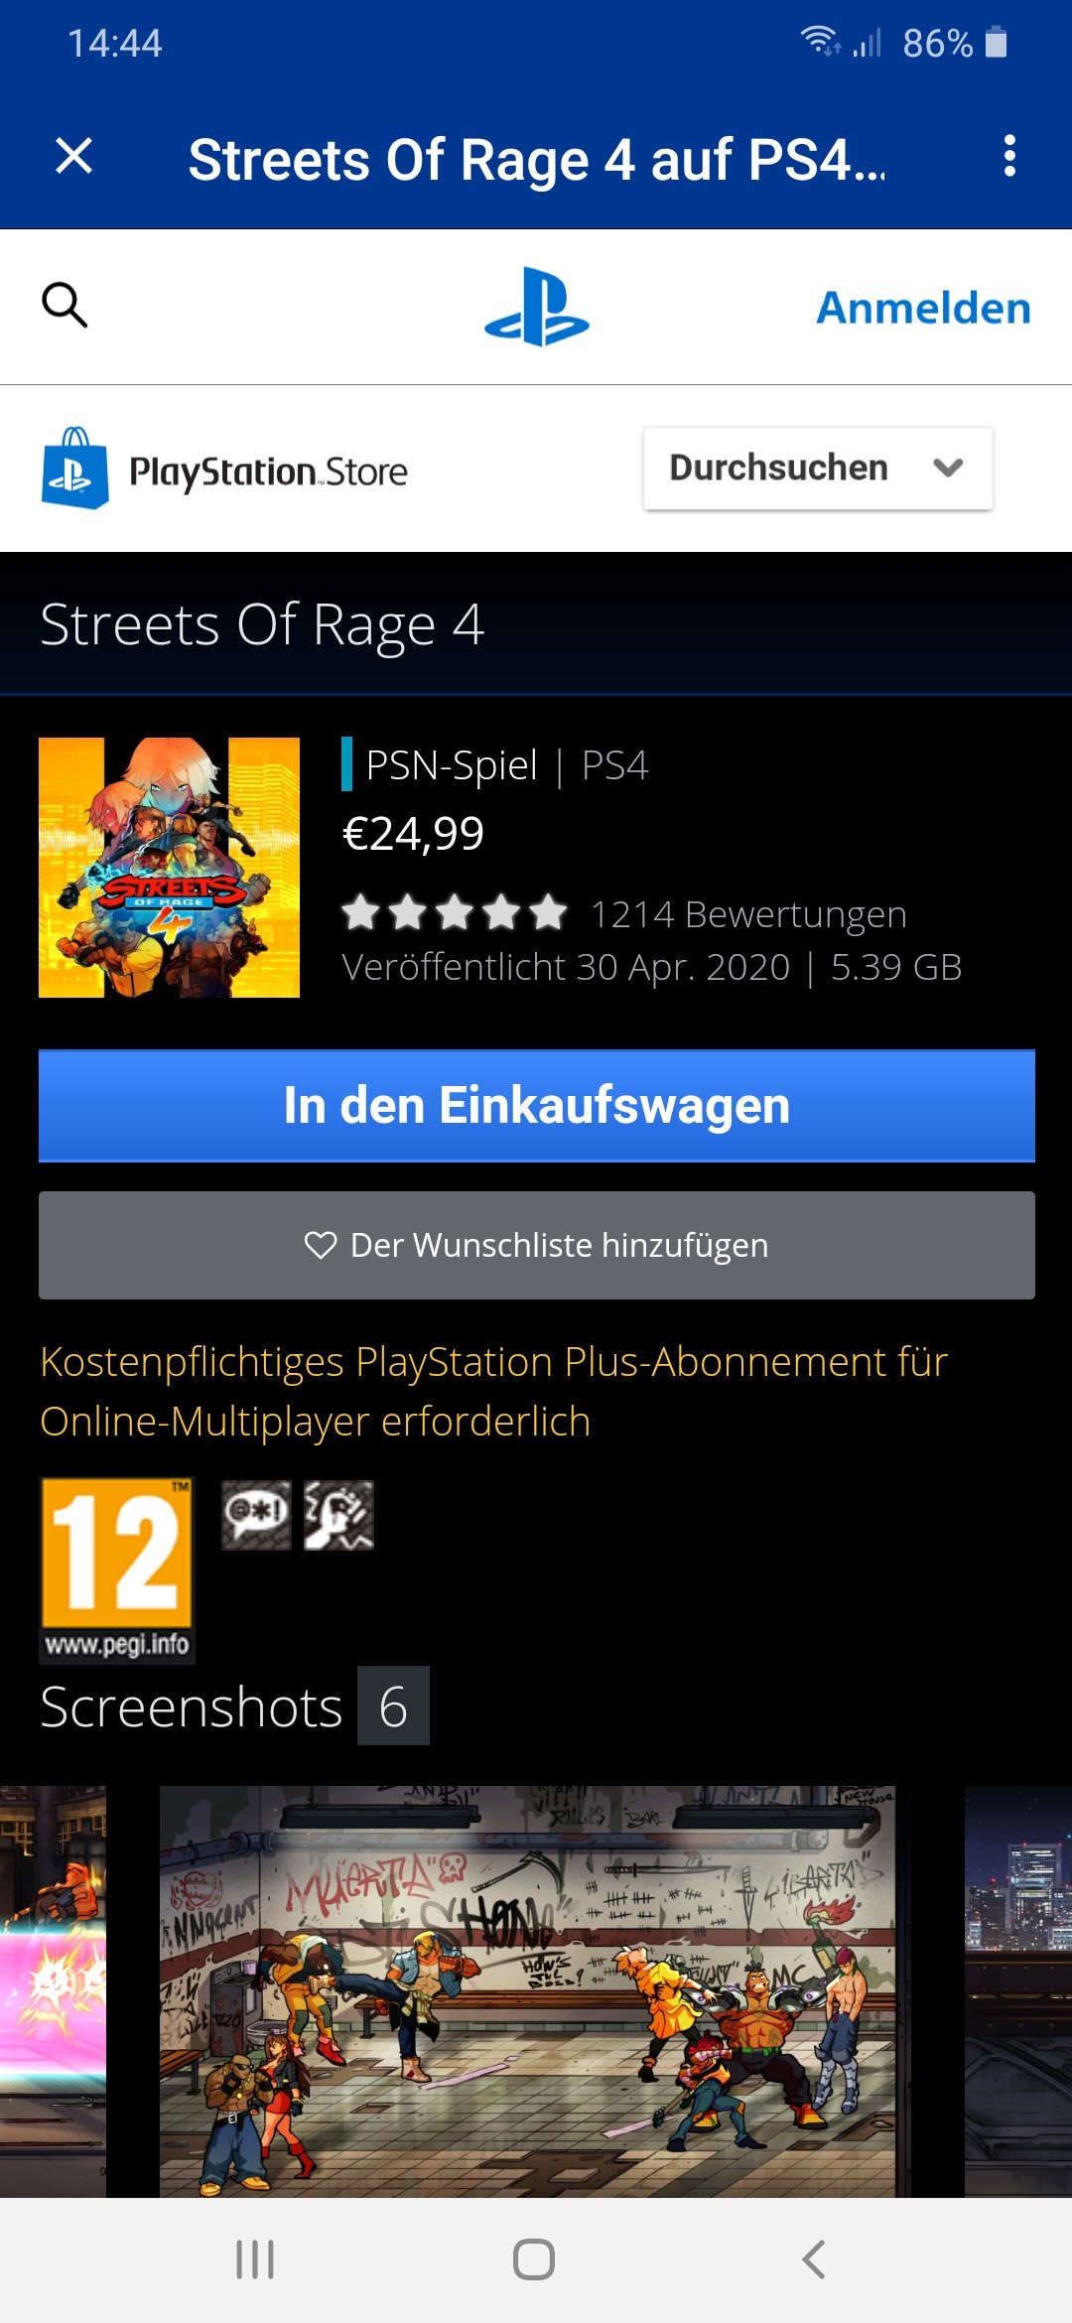1072x2323 pixels.
Task: Tap the PEGI 12 rating badge
Action: (117, 1571)
